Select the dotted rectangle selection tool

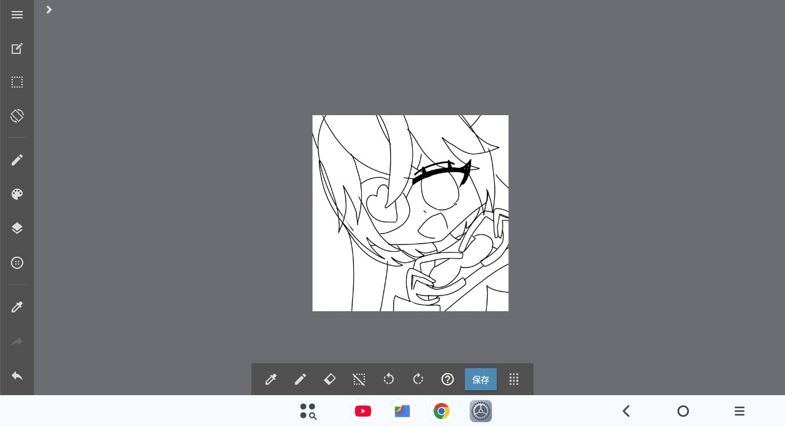pyautogui.click(x=17, y=82)
